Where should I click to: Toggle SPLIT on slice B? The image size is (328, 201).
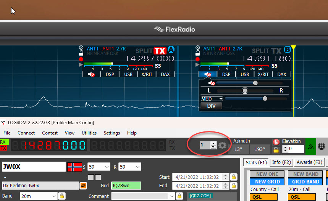261,51
